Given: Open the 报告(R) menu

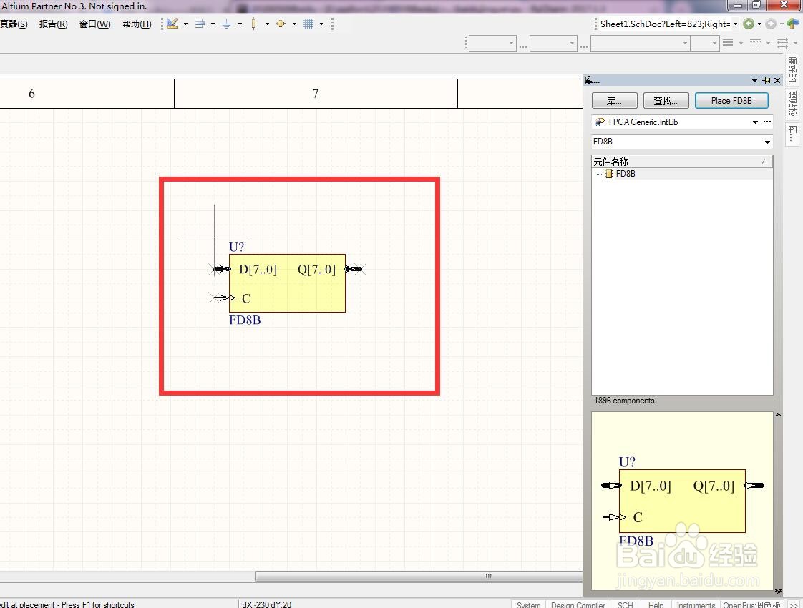Looking at the screenshot, I should coord(53,24).
